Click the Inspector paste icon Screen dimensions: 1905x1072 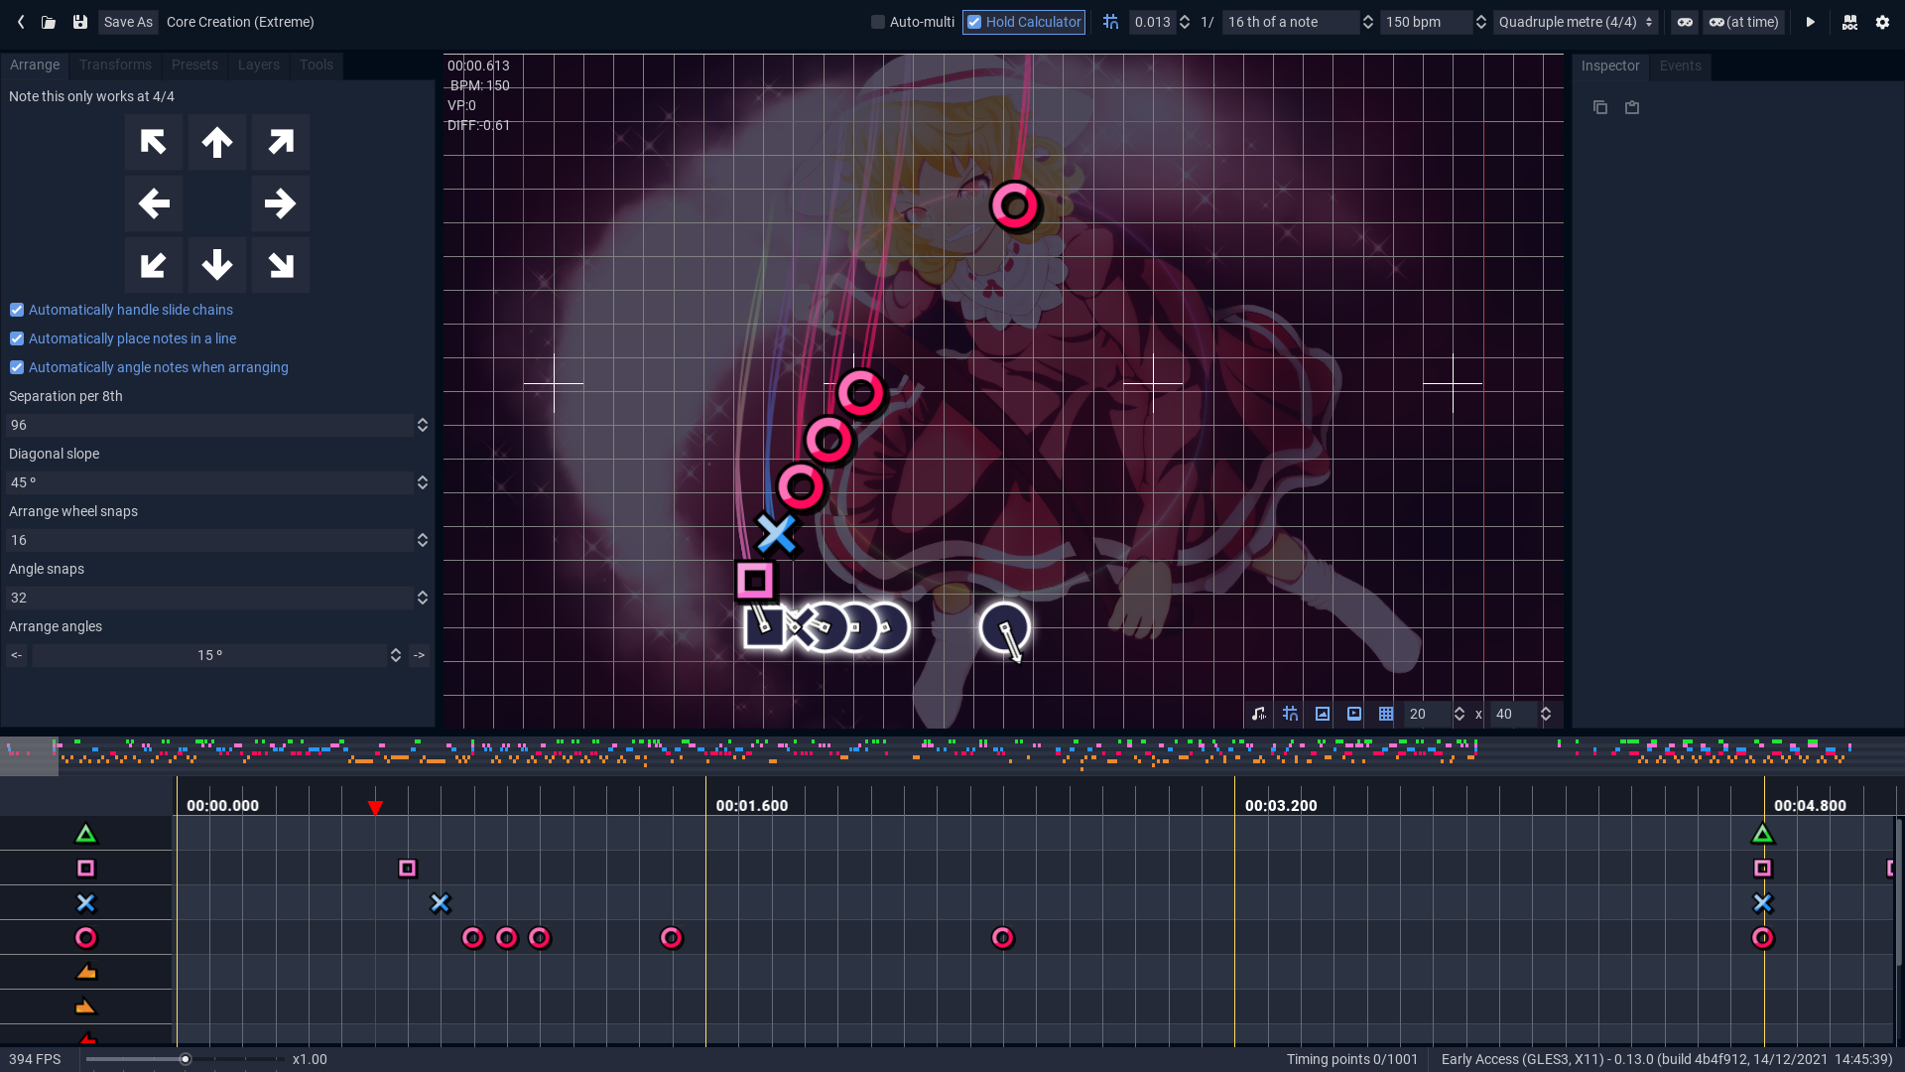click(1632, 107)
